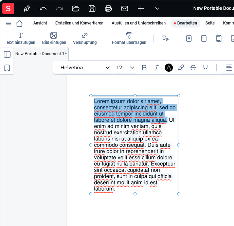Expand the quick access toolbar chevron

(x=157, y=8)
